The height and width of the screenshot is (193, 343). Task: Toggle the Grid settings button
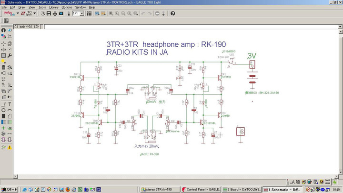click(x=6, y=21)
